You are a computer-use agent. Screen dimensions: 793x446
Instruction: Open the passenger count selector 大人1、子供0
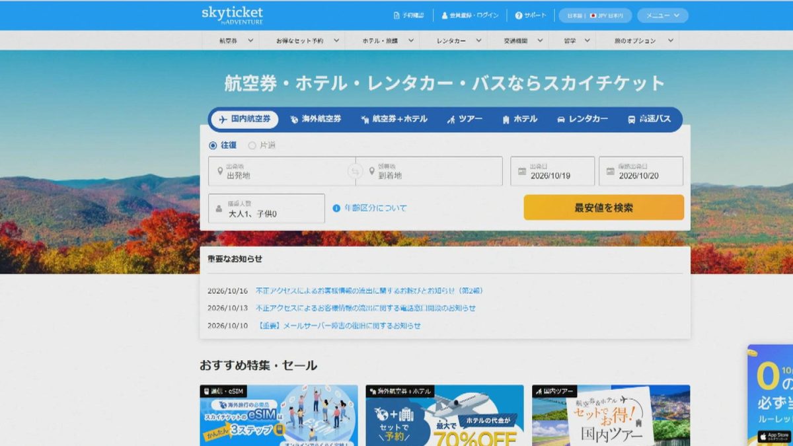(x=266, y=208)
